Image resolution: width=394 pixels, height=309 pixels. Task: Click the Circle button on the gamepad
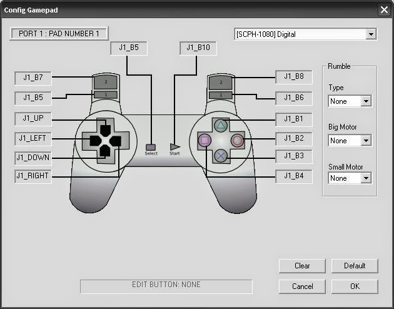tap(237, 140)
